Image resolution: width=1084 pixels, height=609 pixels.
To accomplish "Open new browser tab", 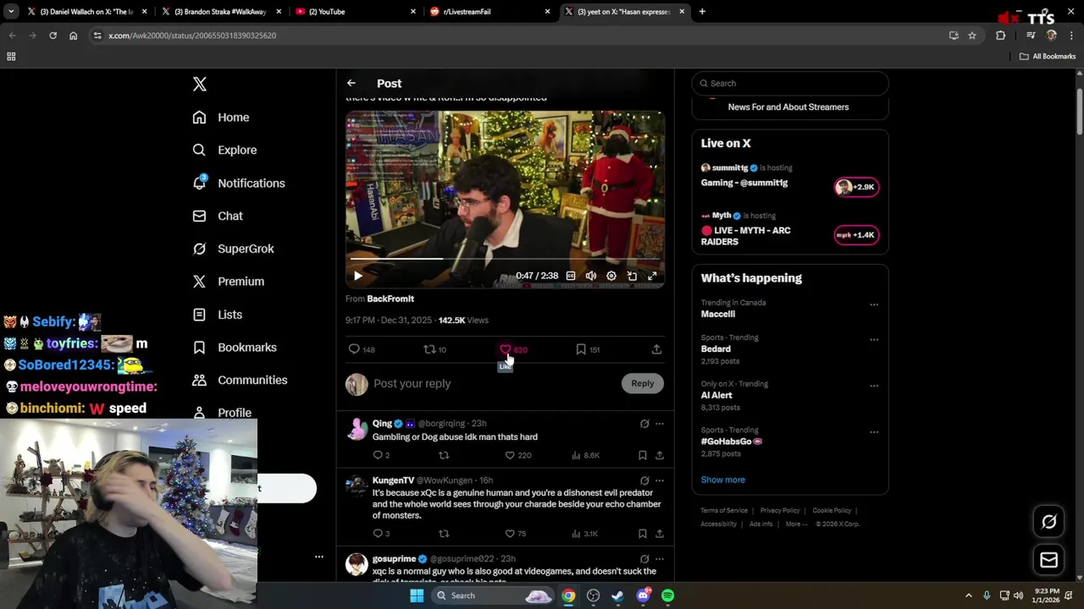I will pyautogui.click(x=702, y=12).
